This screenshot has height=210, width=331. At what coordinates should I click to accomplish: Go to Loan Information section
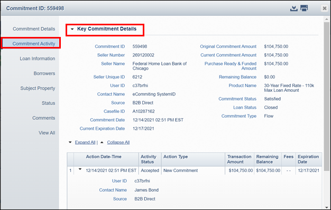click(x=38, y=59)
